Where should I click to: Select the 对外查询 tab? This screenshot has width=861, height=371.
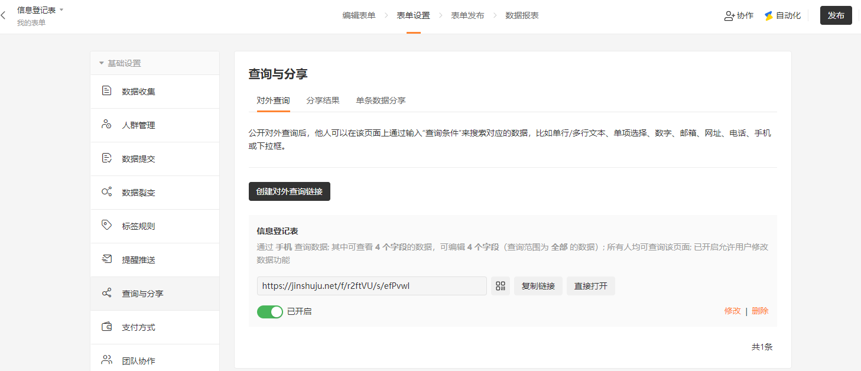[x=273, y=100]
